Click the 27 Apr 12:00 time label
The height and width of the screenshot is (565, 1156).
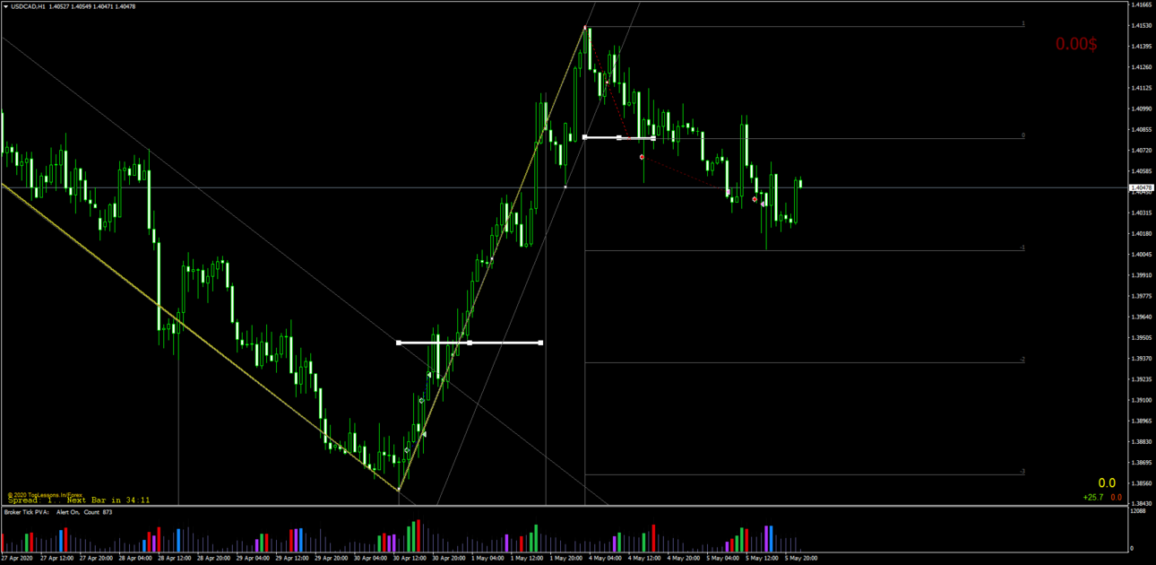(x=56, y=558)
